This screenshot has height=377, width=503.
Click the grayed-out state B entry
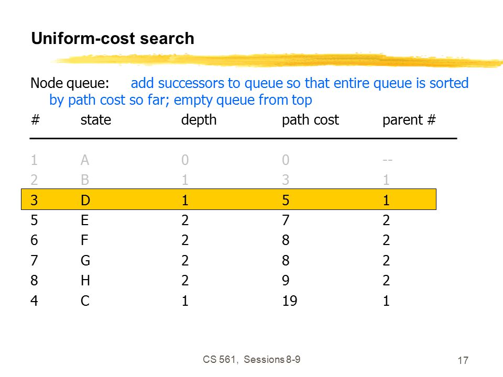pos(85,180)
